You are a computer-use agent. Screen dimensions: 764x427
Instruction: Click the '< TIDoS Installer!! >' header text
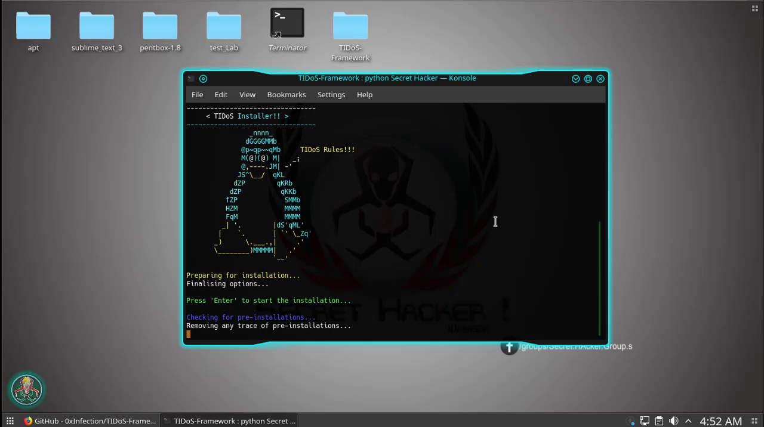click(x=247, y=116)
